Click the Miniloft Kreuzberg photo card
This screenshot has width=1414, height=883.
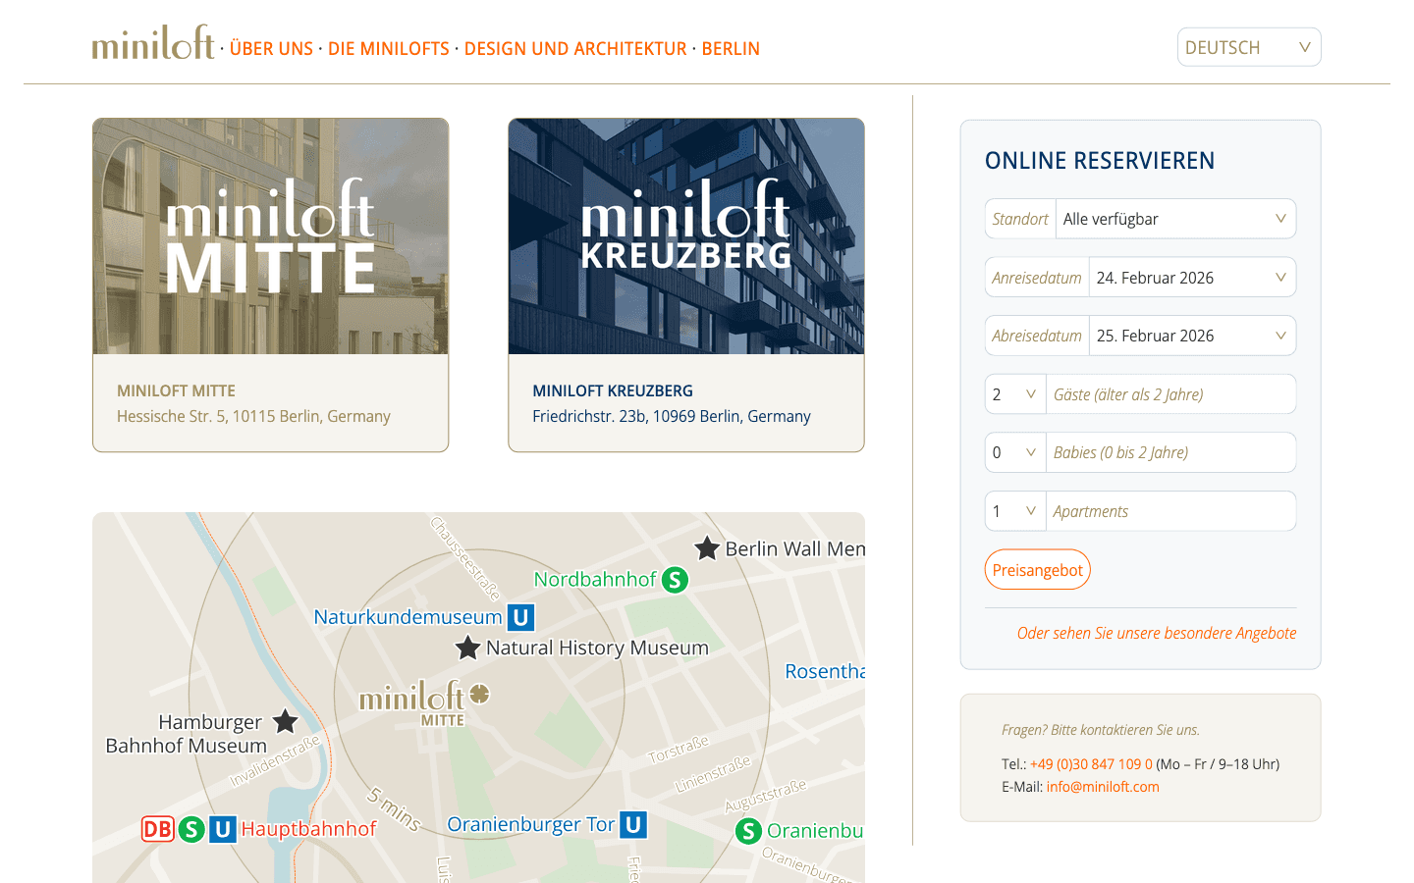(x=685, y=235)
